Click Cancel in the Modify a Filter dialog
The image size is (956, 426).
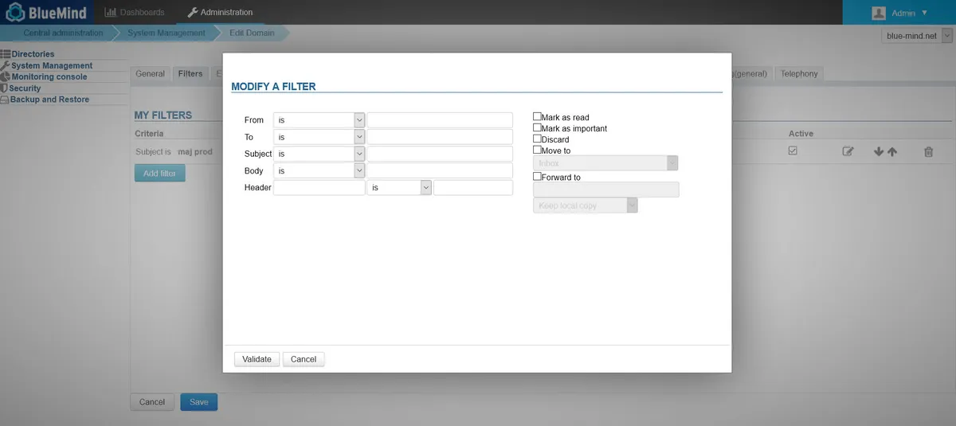[304, 359]
